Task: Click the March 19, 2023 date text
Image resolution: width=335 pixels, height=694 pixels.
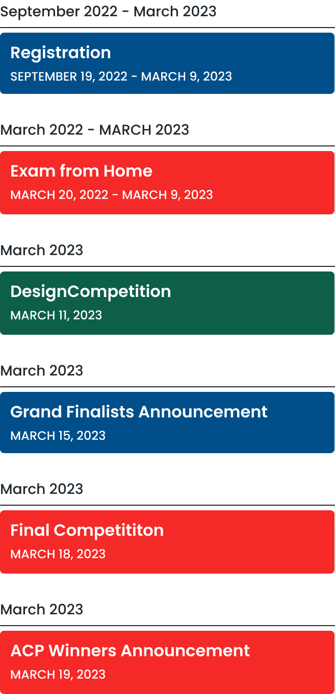Action: click(58, 675)
